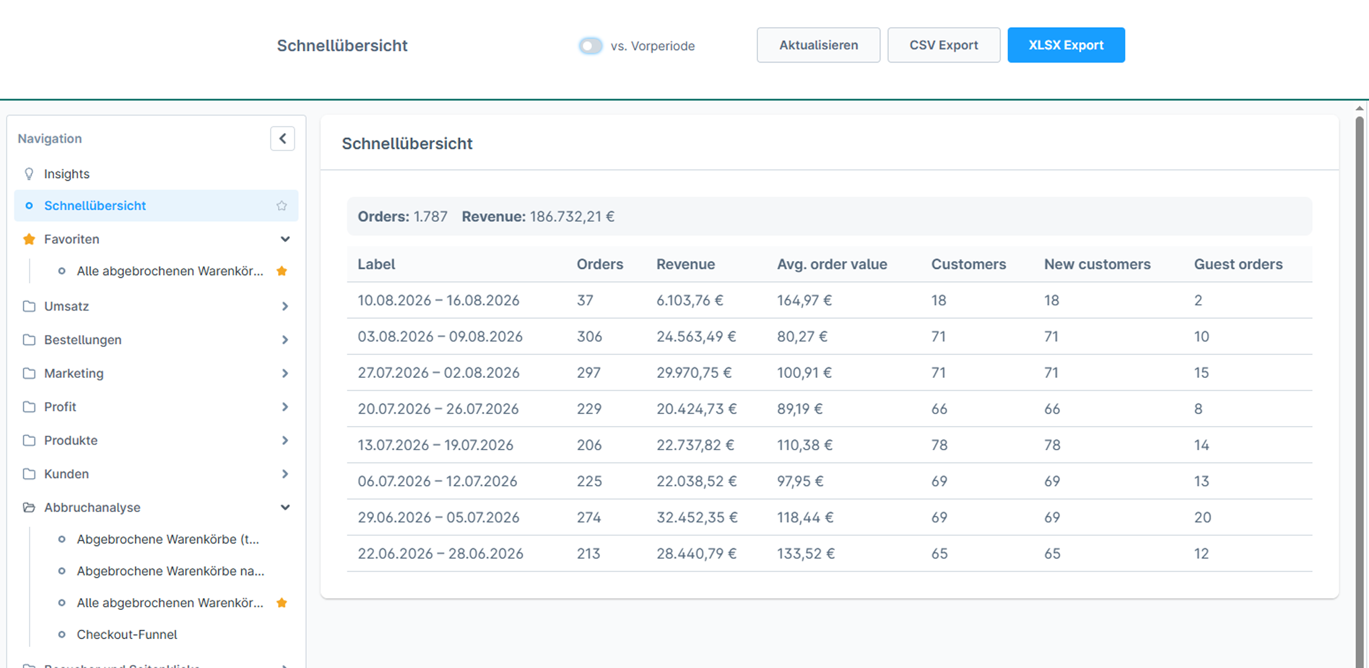Collapse the Abbruchanalyse section chevron
Viewport: 1369px width, 668px height.
pyautogui.click(x=285, y=507)
